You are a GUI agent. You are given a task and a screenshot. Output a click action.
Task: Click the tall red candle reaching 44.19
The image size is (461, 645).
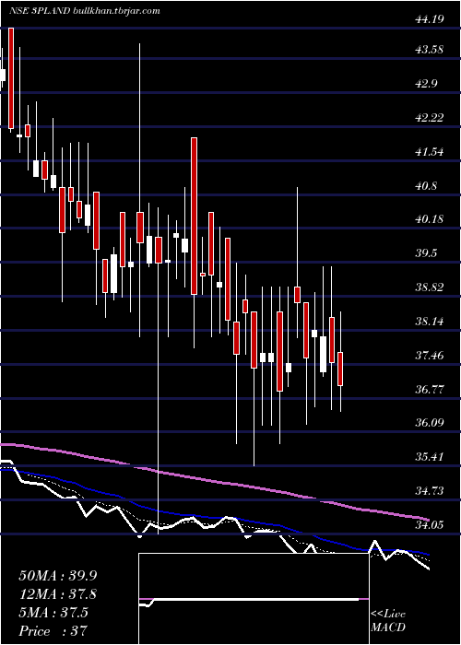click(11, 78)
